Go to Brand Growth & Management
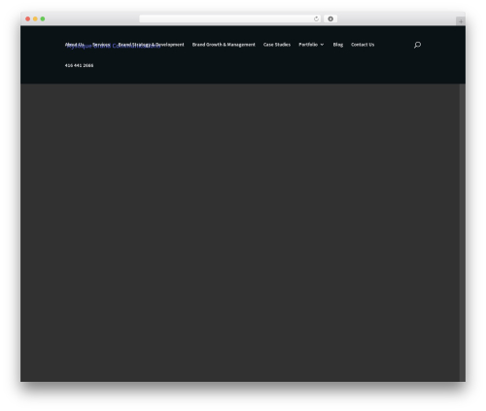Image resolution: width=486 pixels, height=411 pixels. click(x=224, y=45)
